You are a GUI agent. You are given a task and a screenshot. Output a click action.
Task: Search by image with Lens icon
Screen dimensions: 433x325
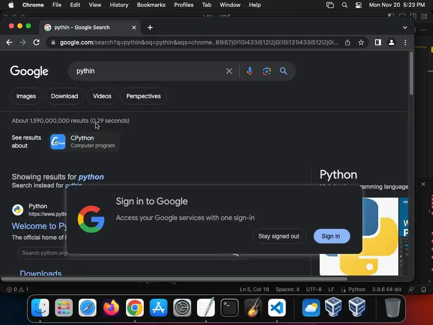(x=266, y=71)
